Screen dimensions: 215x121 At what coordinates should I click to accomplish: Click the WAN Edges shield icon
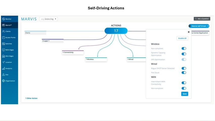coord(4,50)
